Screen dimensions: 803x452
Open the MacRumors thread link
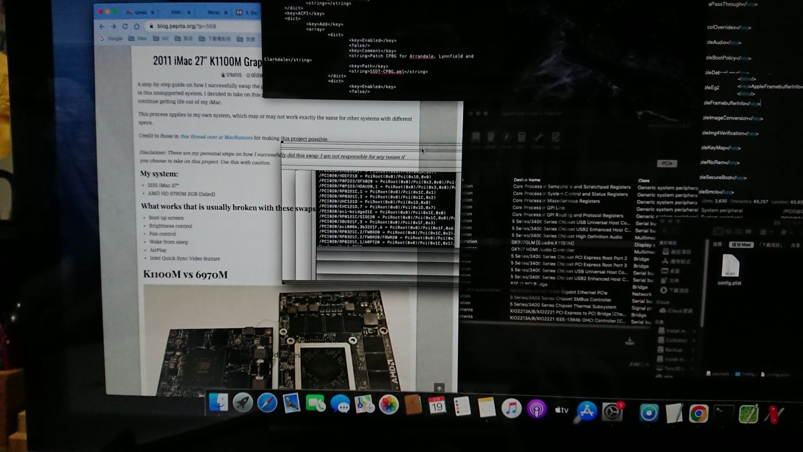tap(216, 137)
